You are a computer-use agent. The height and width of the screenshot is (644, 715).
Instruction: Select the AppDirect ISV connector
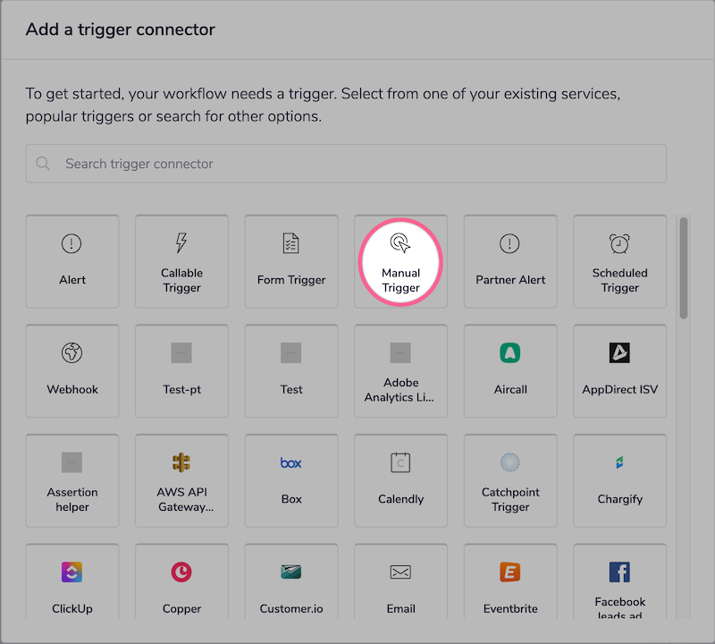(619, 371)
